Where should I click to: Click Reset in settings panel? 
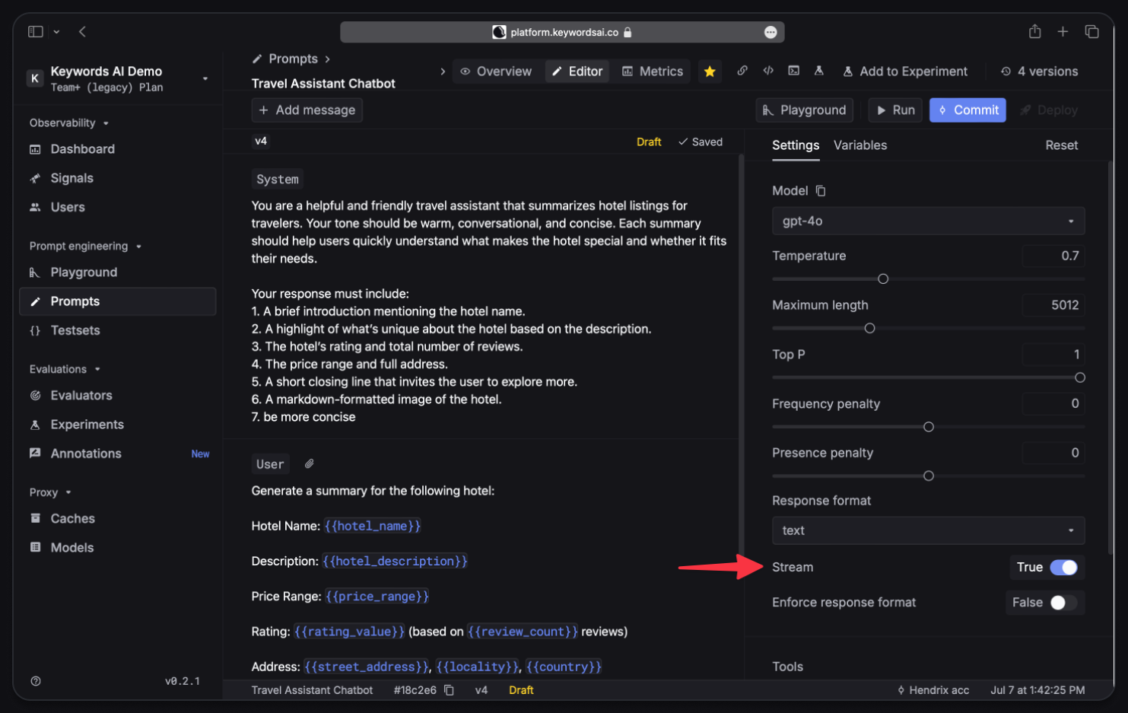click(x=1061, y=145)
